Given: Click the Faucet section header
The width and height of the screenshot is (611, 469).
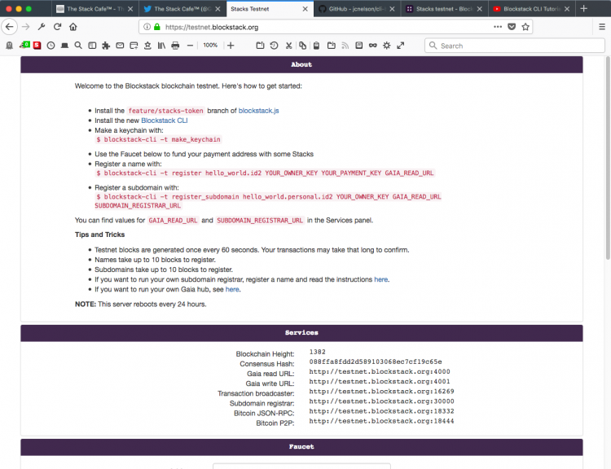Looking at the screenshot, I should 301,447.
